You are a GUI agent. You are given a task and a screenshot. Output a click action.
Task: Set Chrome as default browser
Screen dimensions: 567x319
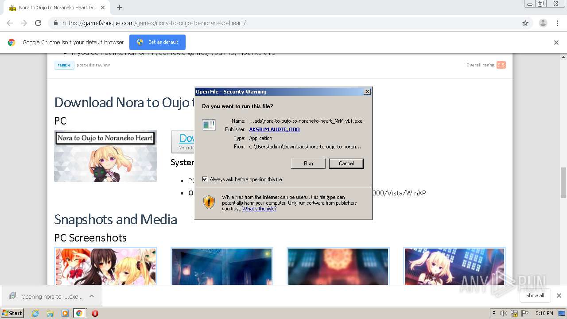coord(157,42)
